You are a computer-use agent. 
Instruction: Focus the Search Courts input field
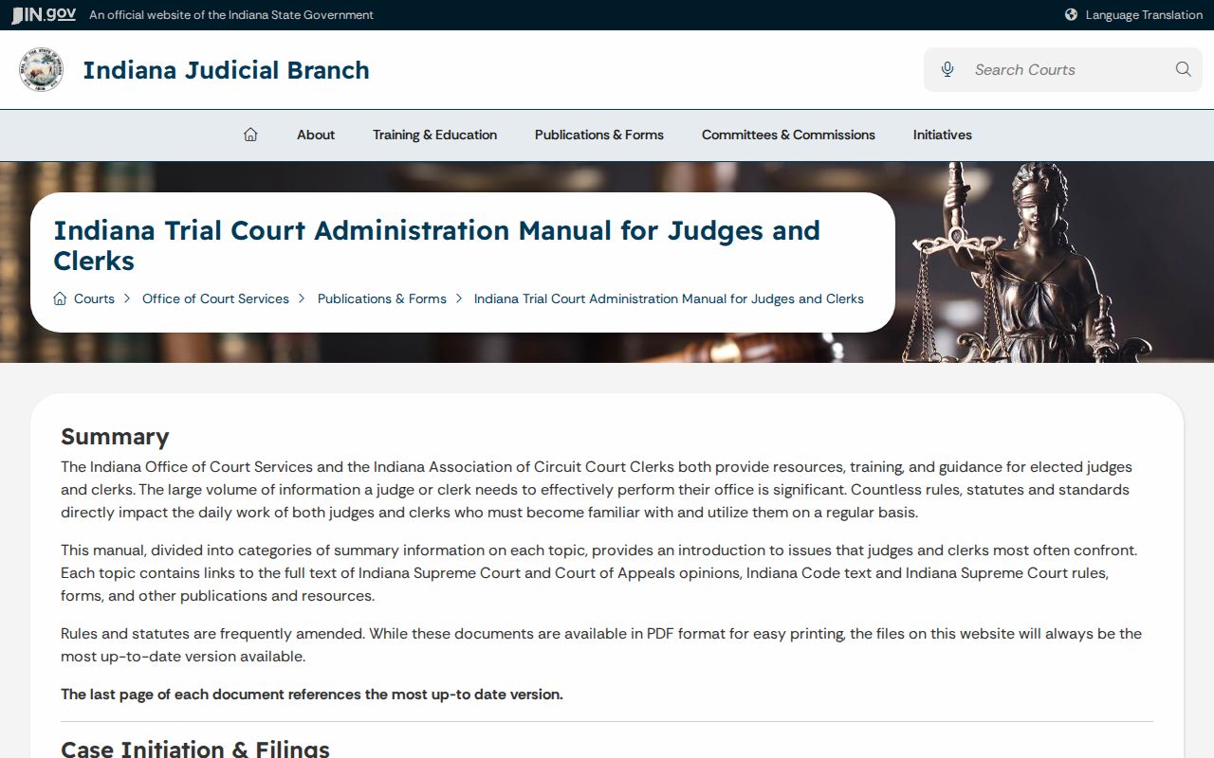(x=1063, y=69)
